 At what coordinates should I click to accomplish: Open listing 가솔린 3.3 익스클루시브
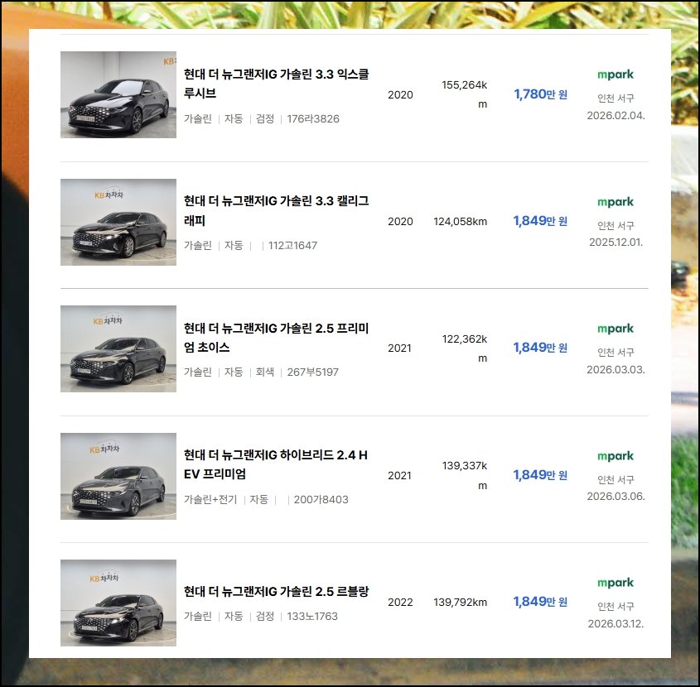click(277, 84)
